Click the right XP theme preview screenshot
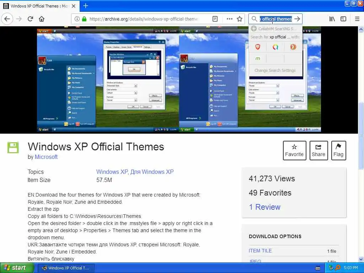 (x=250, y=80)
